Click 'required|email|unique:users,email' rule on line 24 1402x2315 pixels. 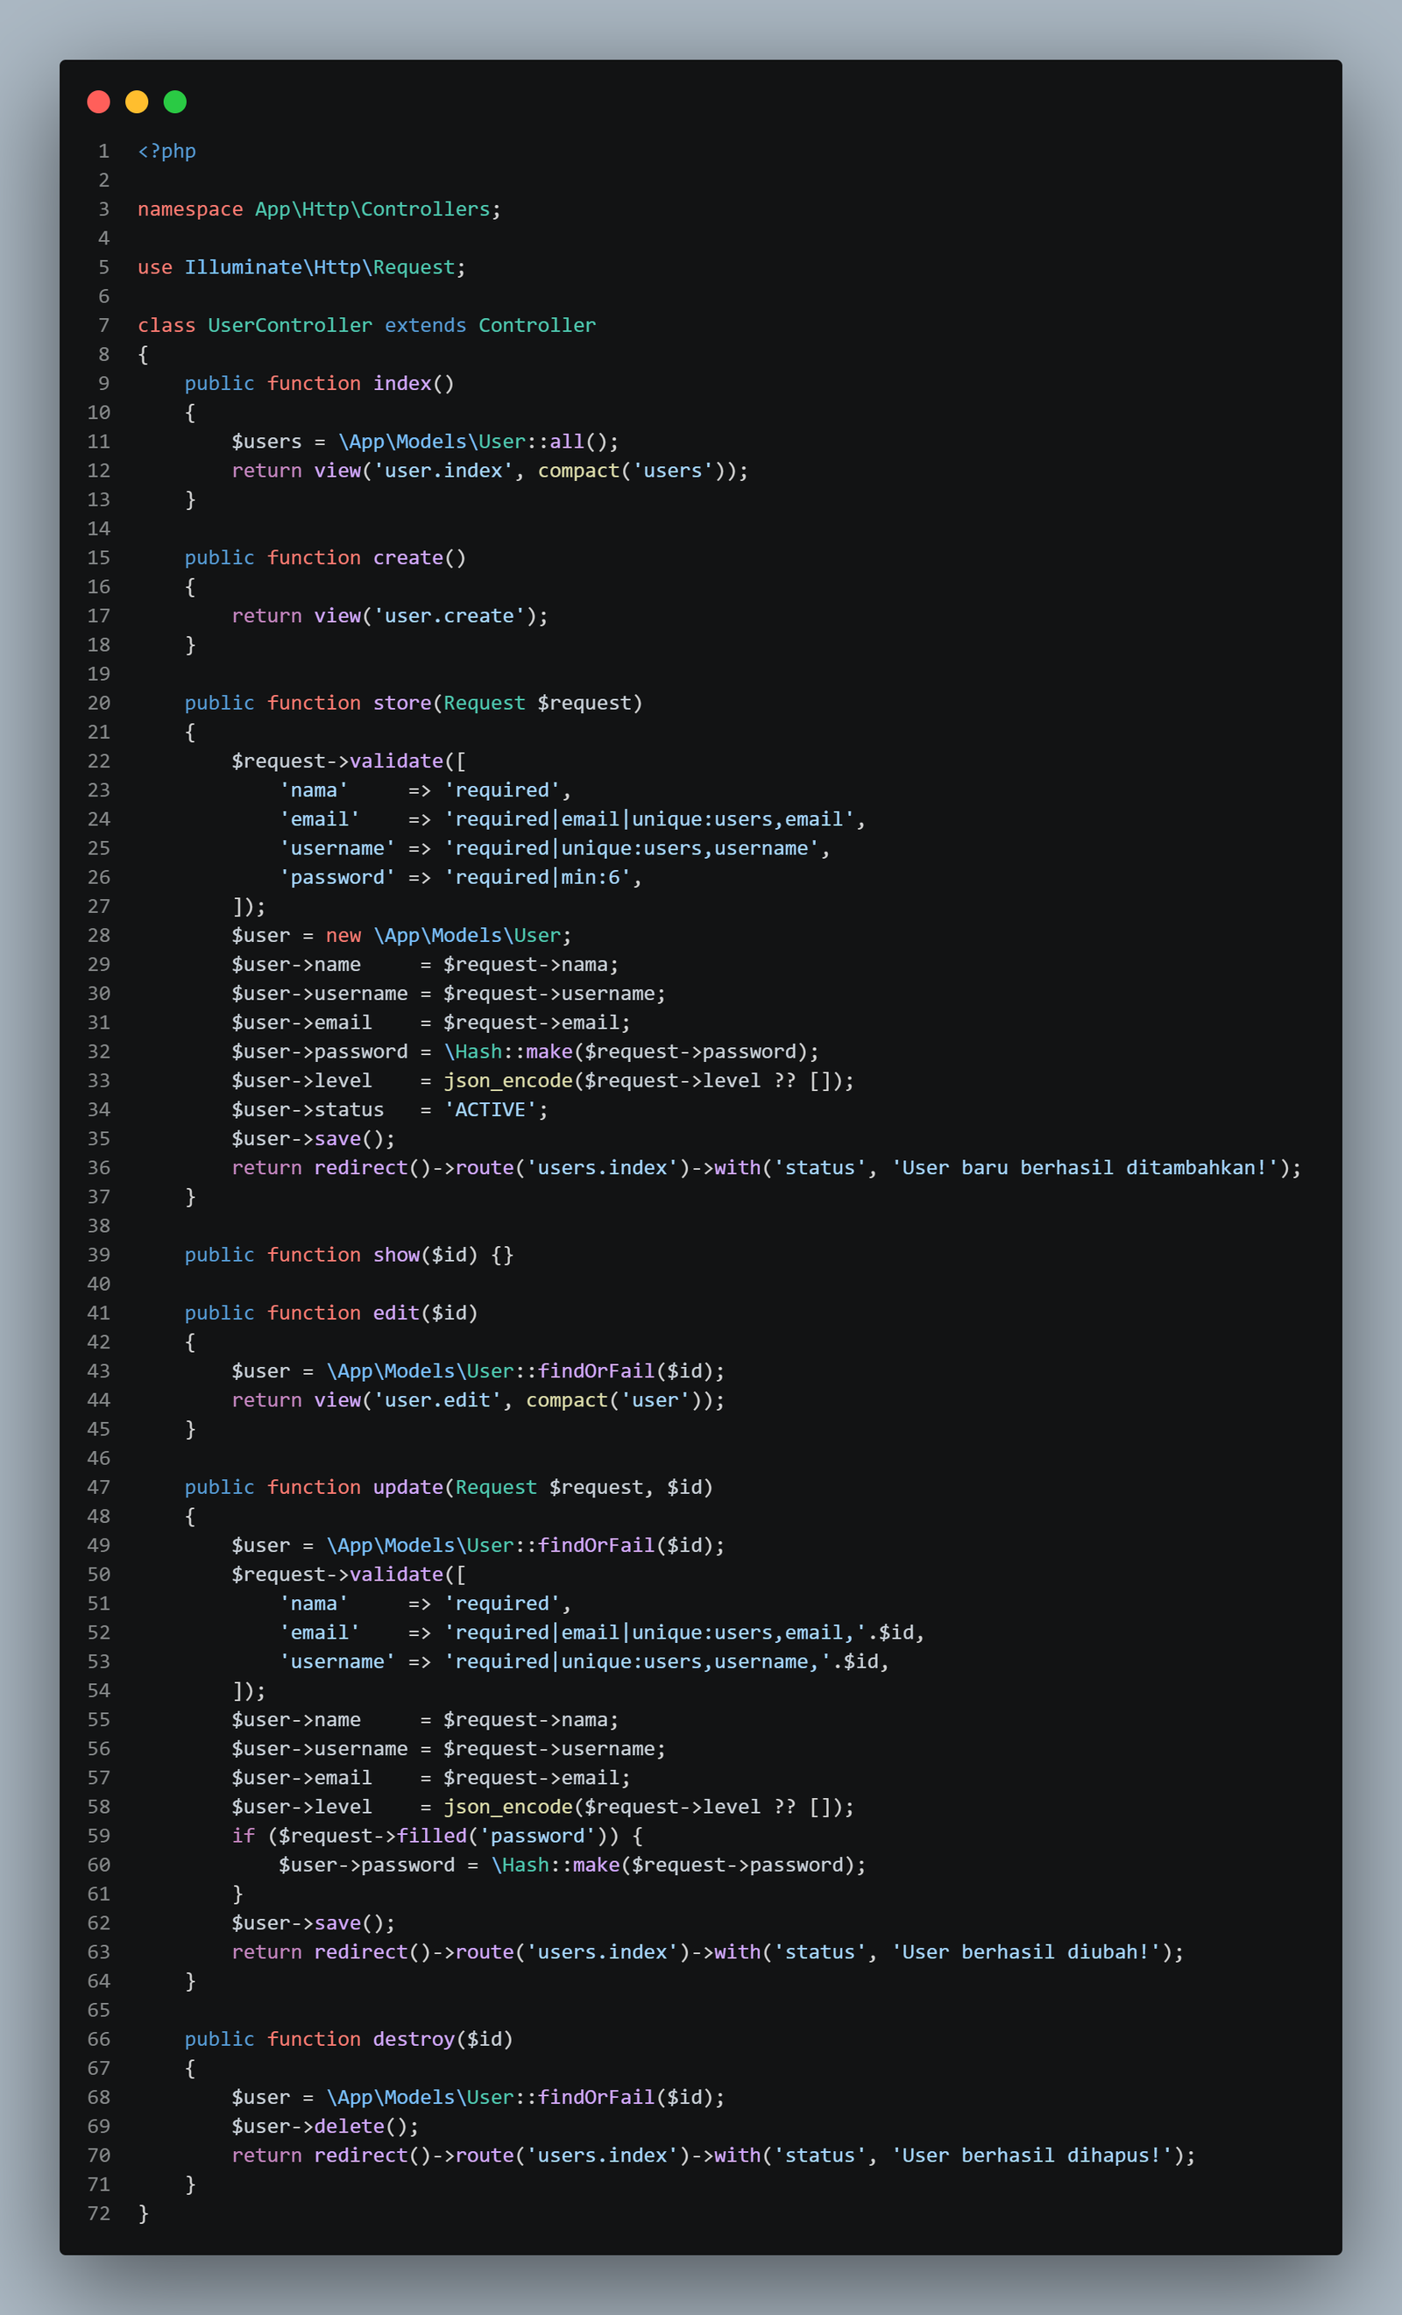[x=650, y=819]
